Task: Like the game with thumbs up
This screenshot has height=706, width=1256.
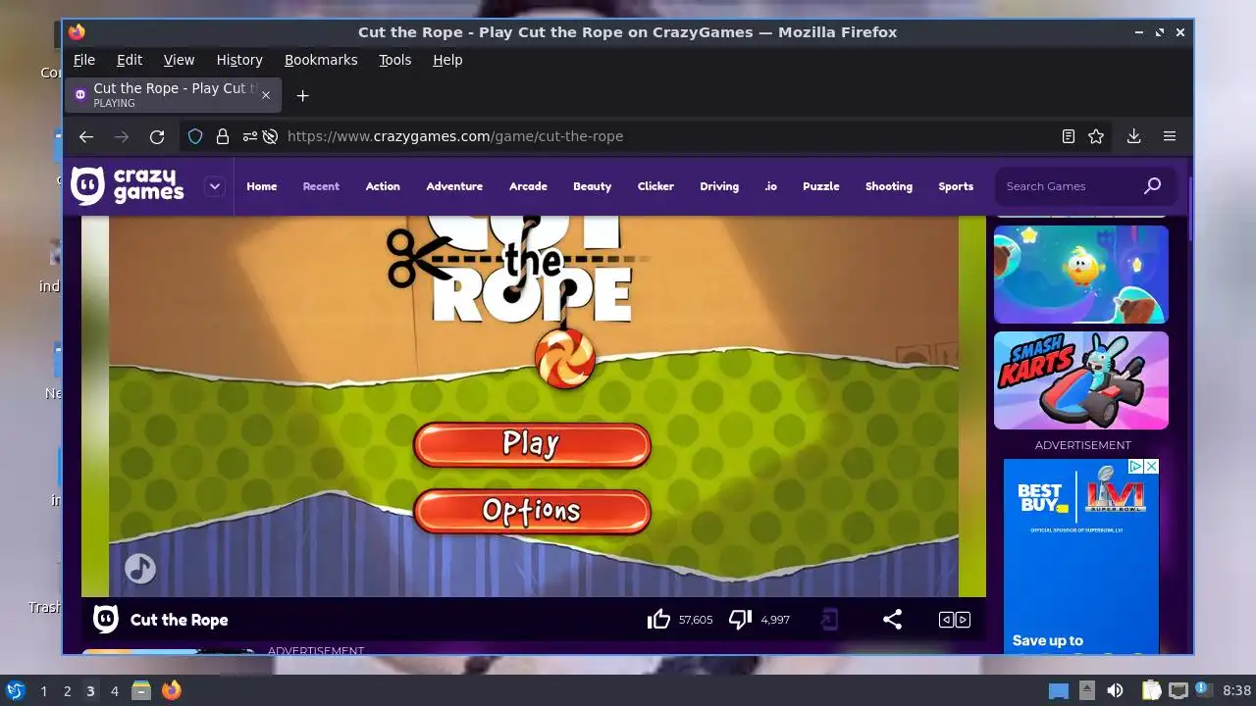Action: tap(658, 620)
